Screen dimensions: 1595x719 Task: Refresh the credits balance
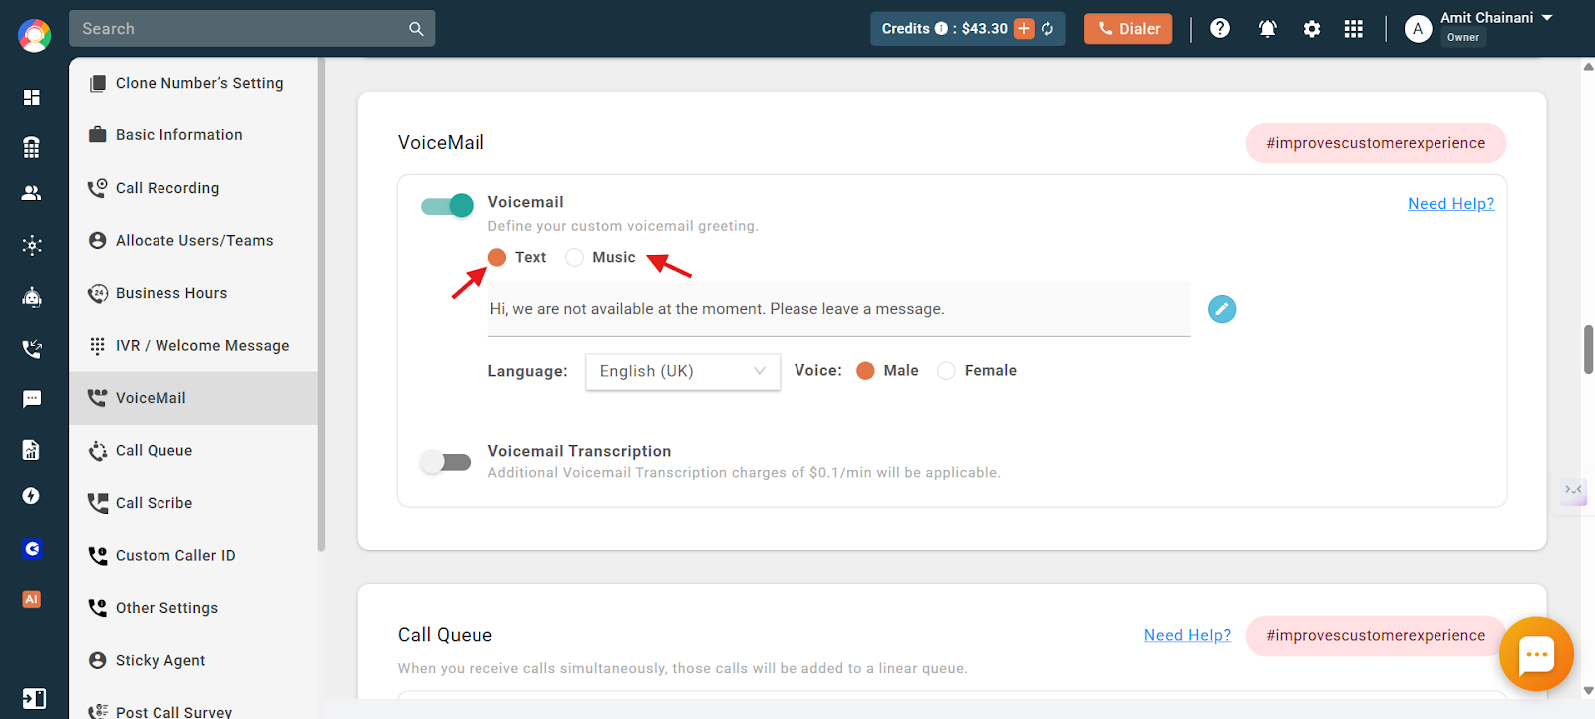pos(1048,29)
